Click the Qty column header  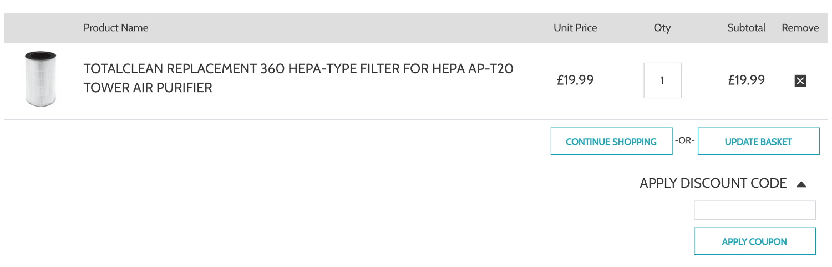coord(662,28)
